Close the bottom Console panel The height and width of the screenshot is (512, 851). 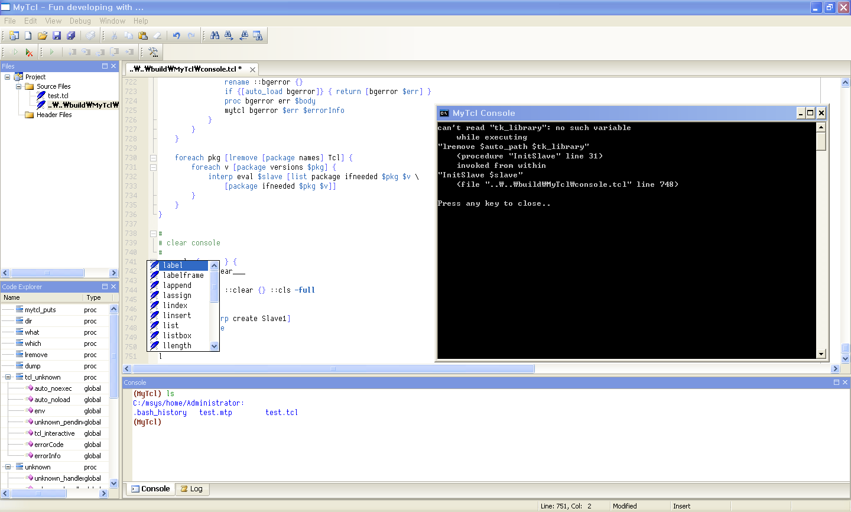tap(845, 383)
